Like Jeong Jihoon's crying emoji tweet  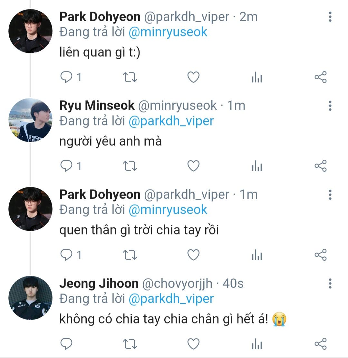pyautogui.click(x=193, y=344)
